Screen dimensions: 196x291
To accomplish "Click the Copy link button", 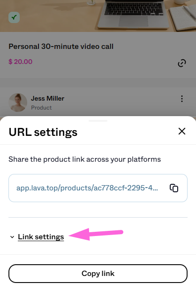I will point(98,274).
